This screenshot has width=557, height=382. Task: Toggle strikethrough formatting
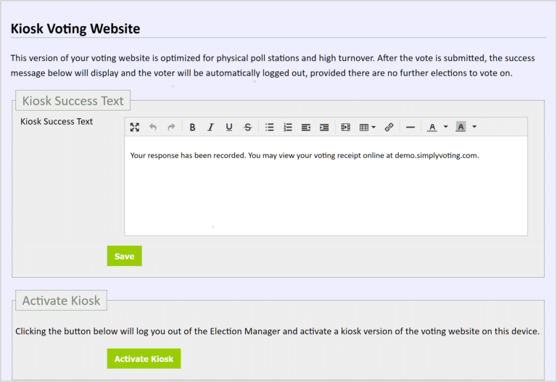pyautogui.click(x=248, y=127)
